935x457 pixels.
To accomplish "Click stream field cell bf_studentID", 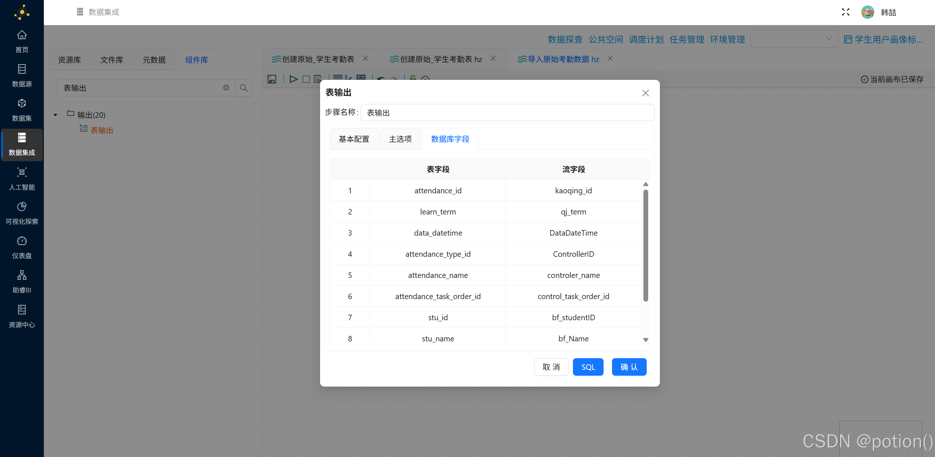I will pyautogui.click(x=573, y=317).
